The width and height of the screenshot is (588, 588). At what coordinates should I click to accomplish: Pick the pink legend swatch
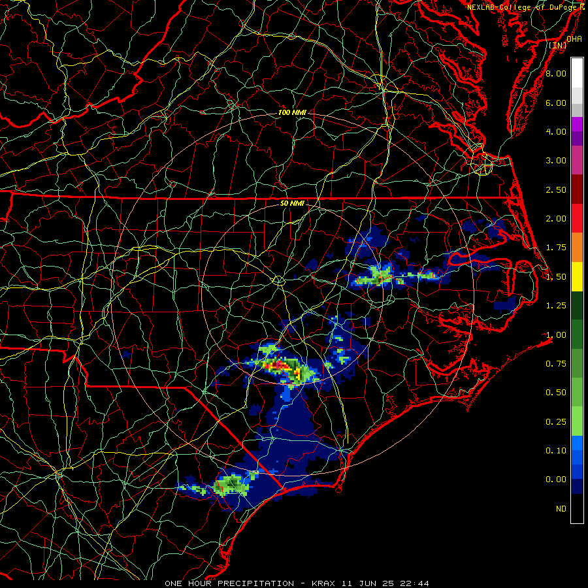577,160
